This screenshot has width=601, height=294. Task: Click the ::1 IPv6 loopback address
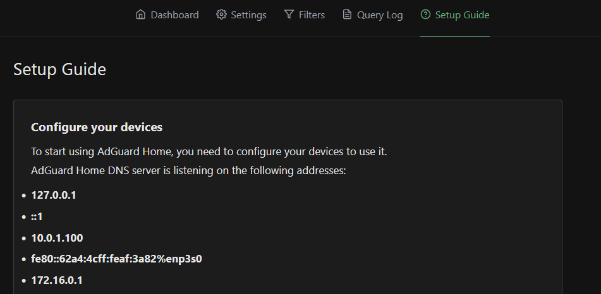[37, 216]
